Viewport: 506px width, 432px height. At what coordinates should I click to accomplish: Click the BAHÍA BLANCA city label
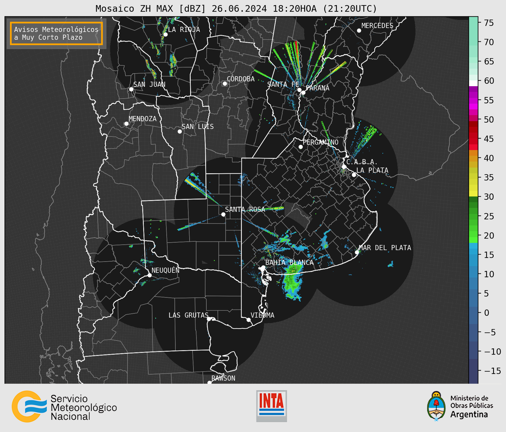click(x=289, y=262)
